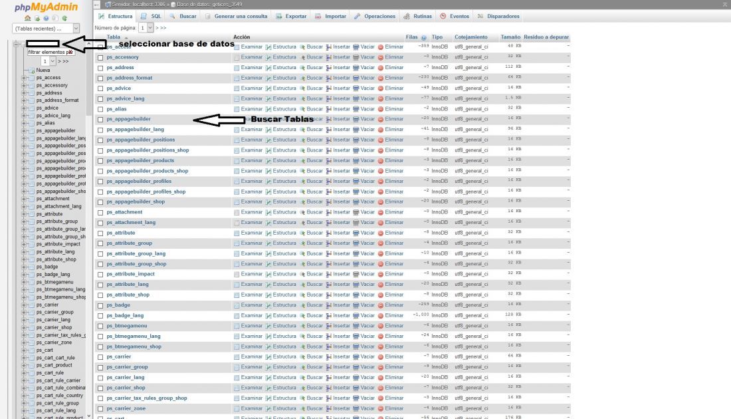Screen dimensions: 731x419
Task: Open the sidebar tree page-number dropdown
Action: (x=48, y=61)
